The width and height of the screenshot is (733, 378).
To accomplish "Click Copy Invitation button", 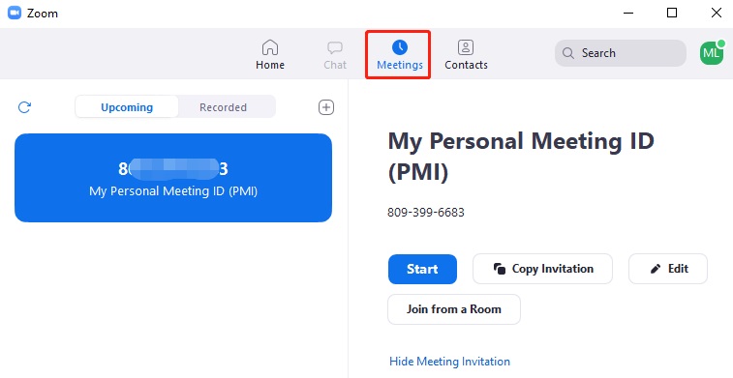I will click(x=542, y=269).
